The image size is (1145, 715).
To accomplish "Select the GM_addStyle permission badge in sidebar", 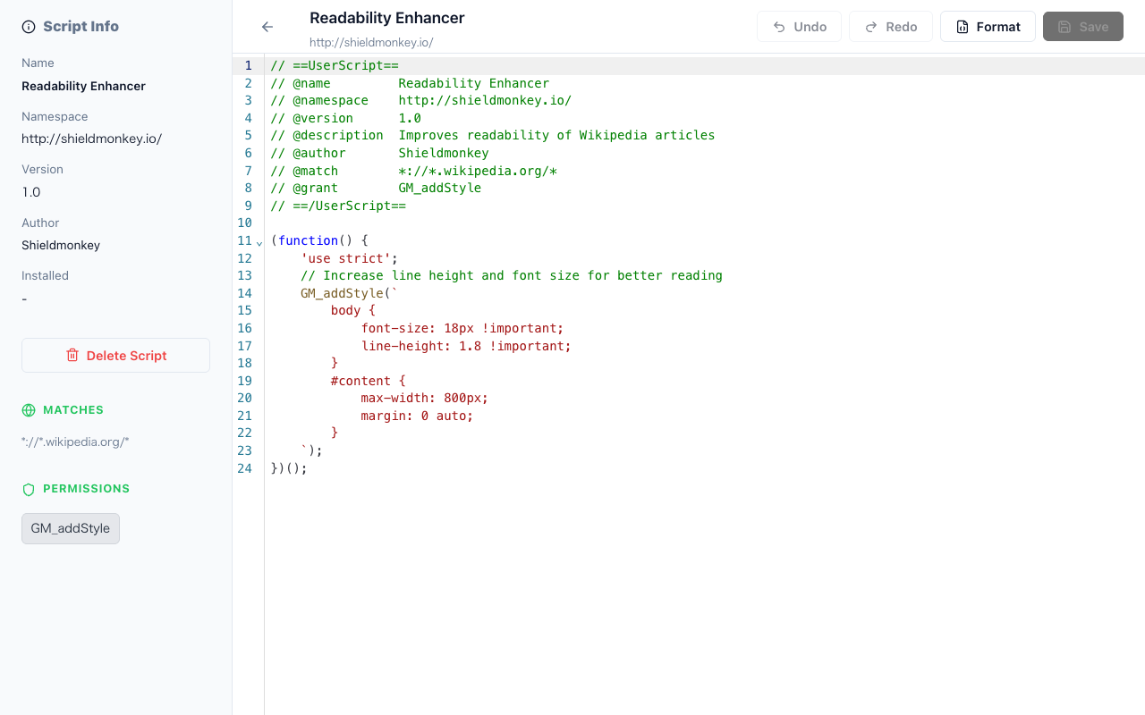I will (x=71, y=528).
